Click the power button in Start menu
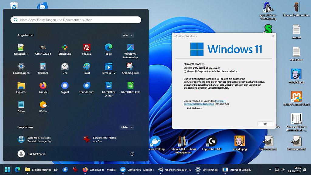 132,154
